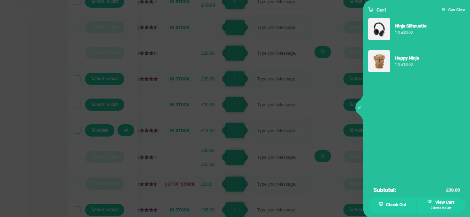Click the Check Out button
Viewport: 470px width, 217px height.
tap(392, 204)
